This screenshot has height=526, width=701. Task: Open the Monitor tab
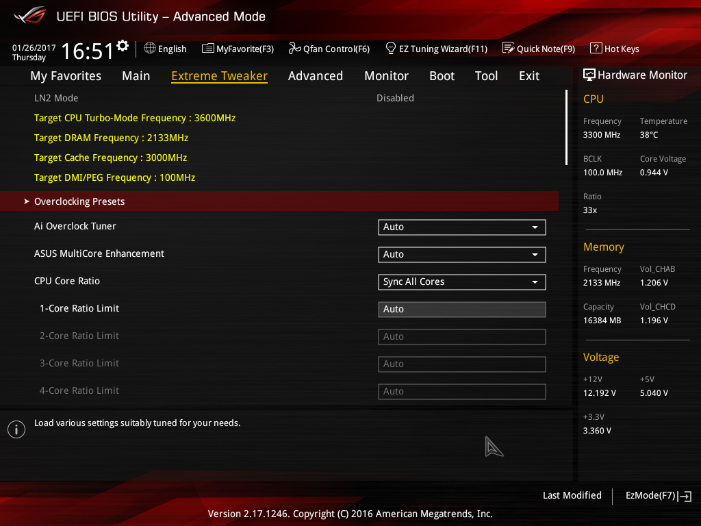[x=386, y=76]
